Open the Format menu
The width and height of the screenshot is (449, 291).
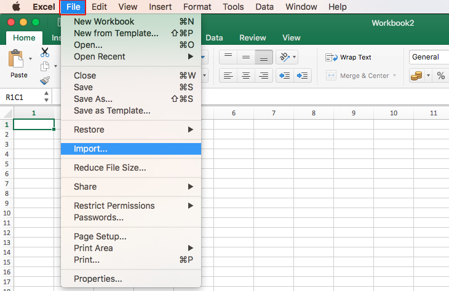(x=197, y=7)
